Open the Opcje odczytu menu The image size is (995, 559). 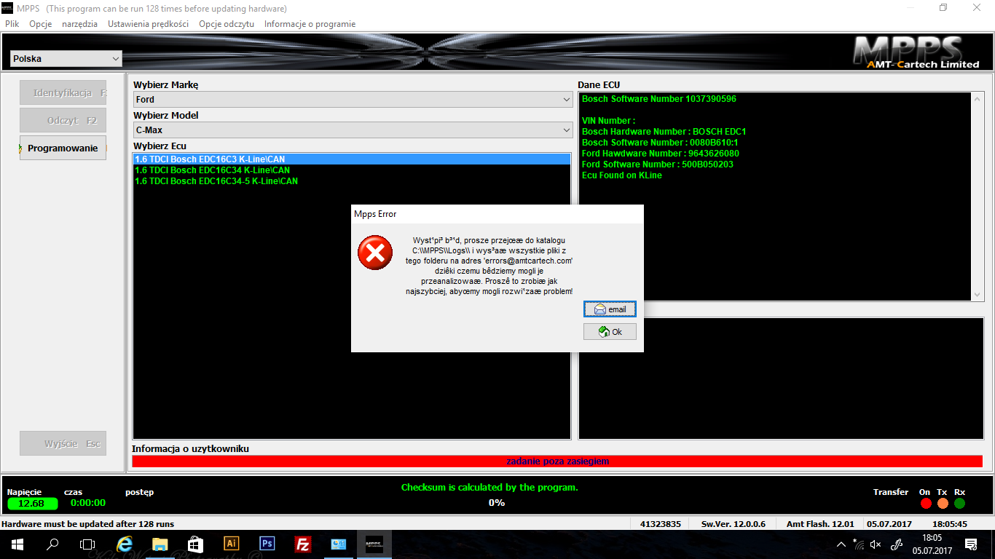click(x=227, y=24)
